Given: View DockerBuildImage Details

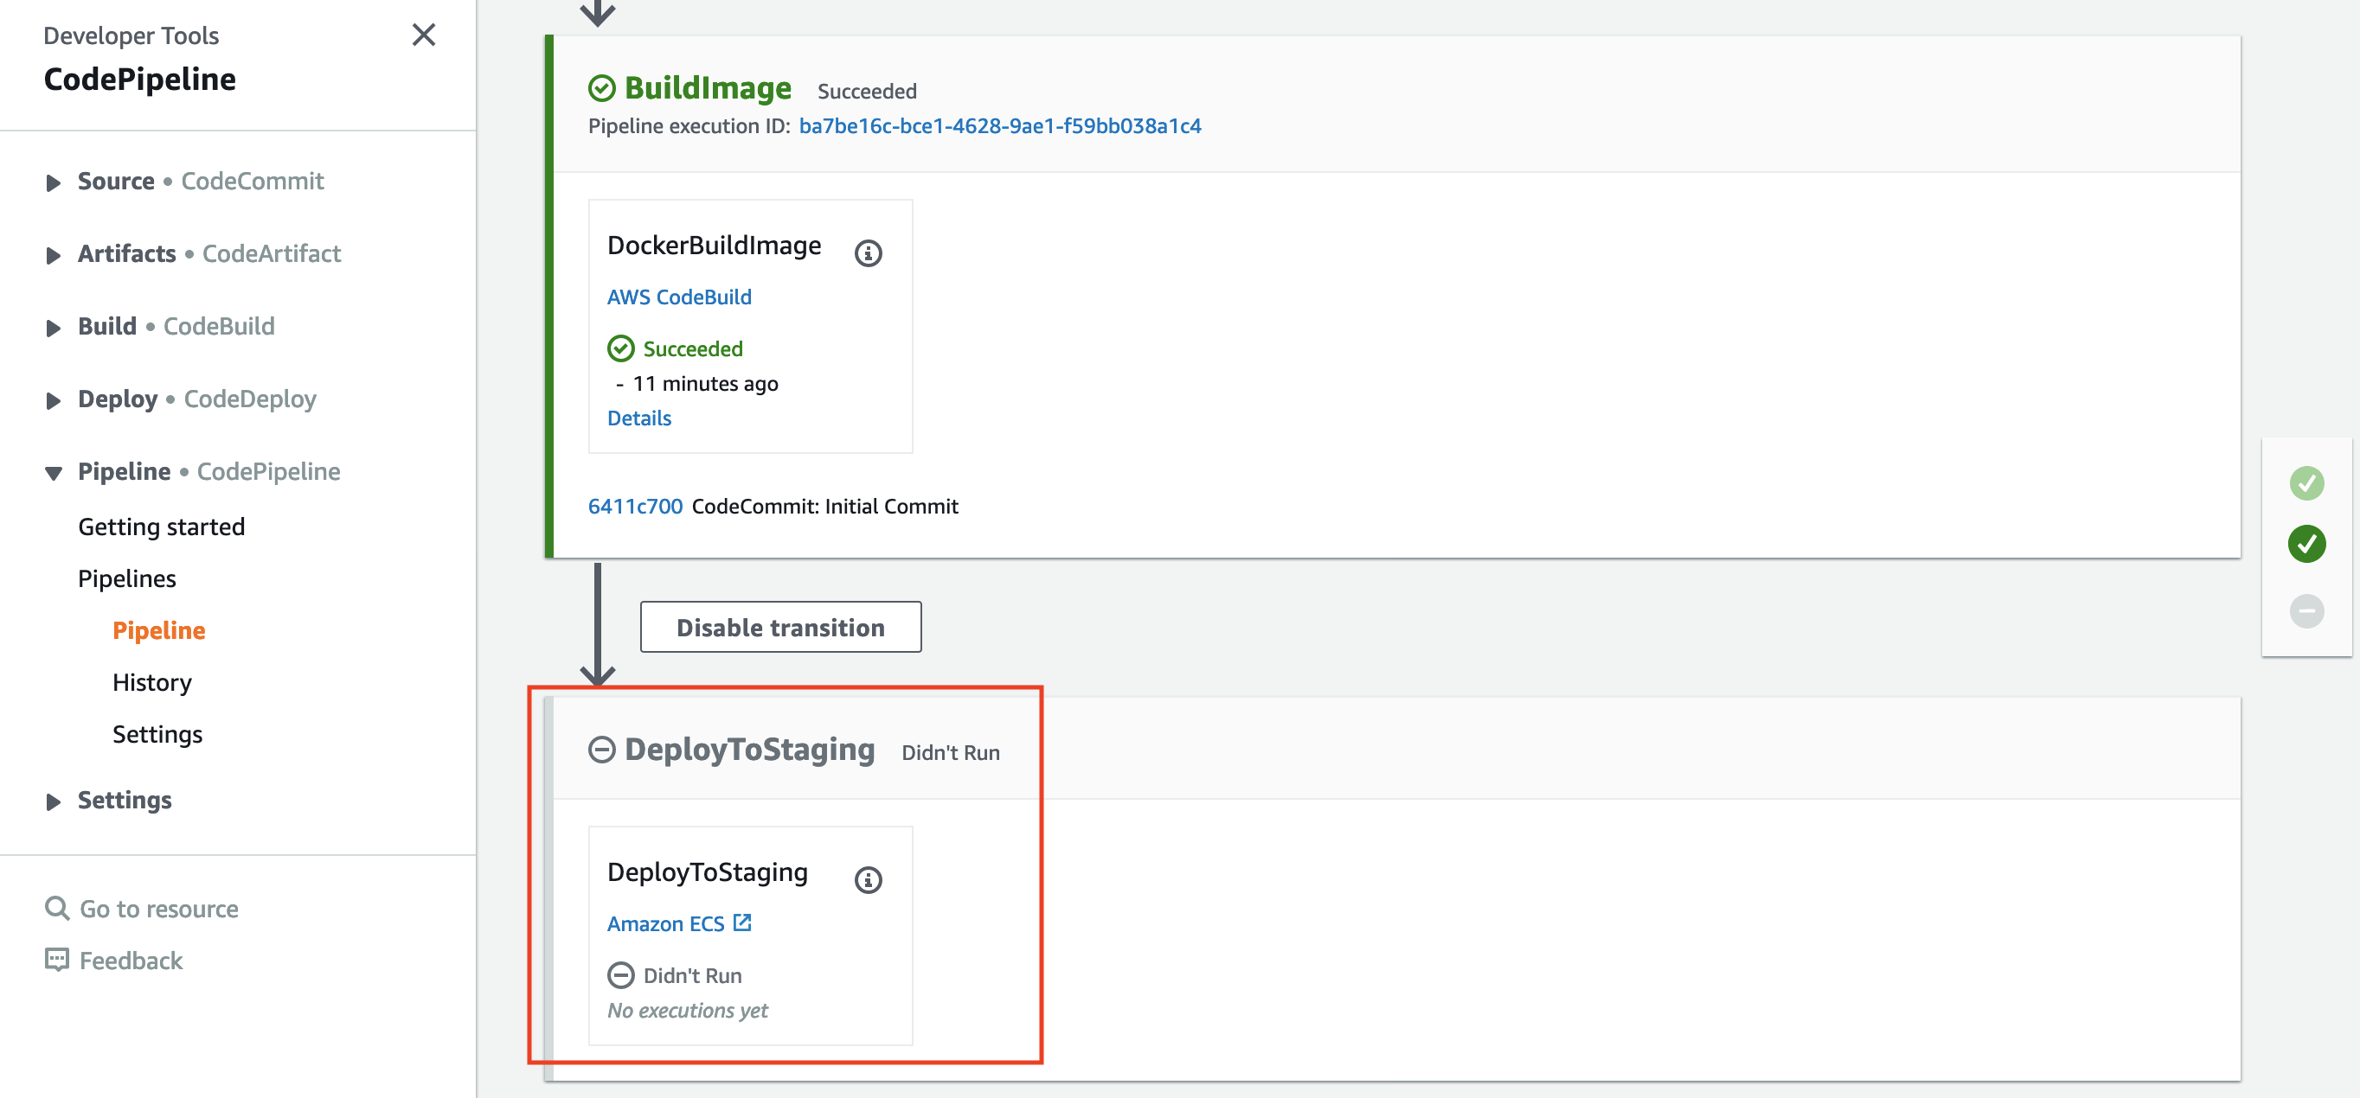Looking at the screenshot, I should pyautogui.click(x=638, y=418).
